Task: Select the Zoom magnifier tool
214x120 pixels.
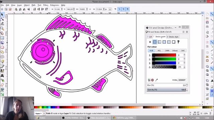Action: click(2, 28)
